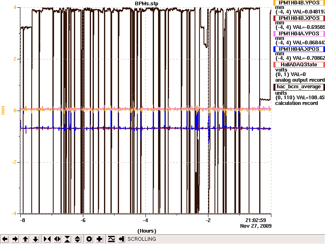This screenshot has width=325, height=244.
Task: Select the HallADAQState legend entry
Action: (x=299, y=65)
